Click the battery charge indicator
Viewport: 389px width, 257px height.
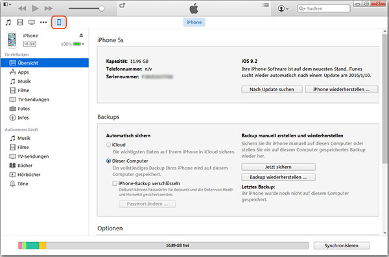pos(77,44)
